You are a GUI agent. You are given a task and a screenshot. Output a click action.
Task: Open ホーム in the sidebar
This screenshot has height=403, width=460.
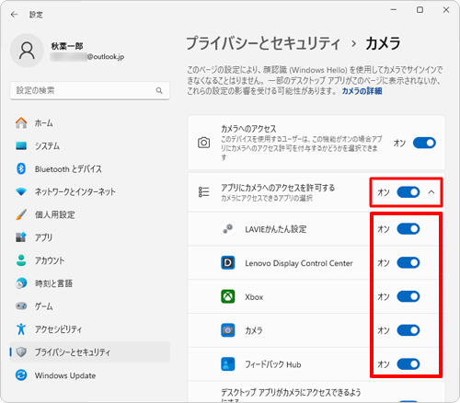(90, 123)
